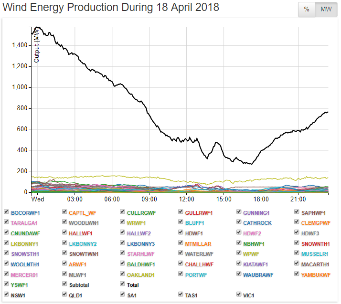Click the YAMBUKWF legend label
Viewport: 341px width, 304px height.
(316, 274)
